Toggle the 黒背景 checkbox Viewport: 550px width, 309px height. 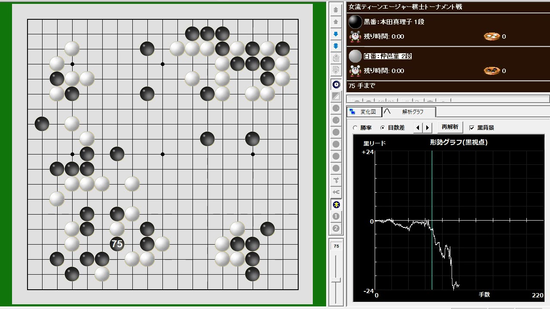click(472, 127)
